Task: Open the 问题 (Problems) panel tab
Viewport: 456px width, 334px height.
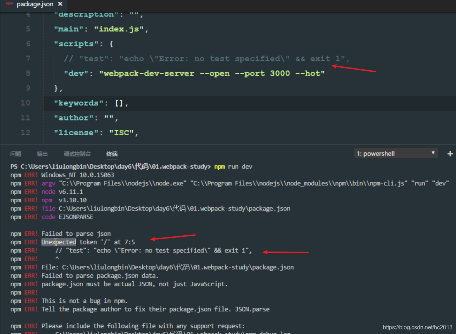Action: [x=16, y=154]
